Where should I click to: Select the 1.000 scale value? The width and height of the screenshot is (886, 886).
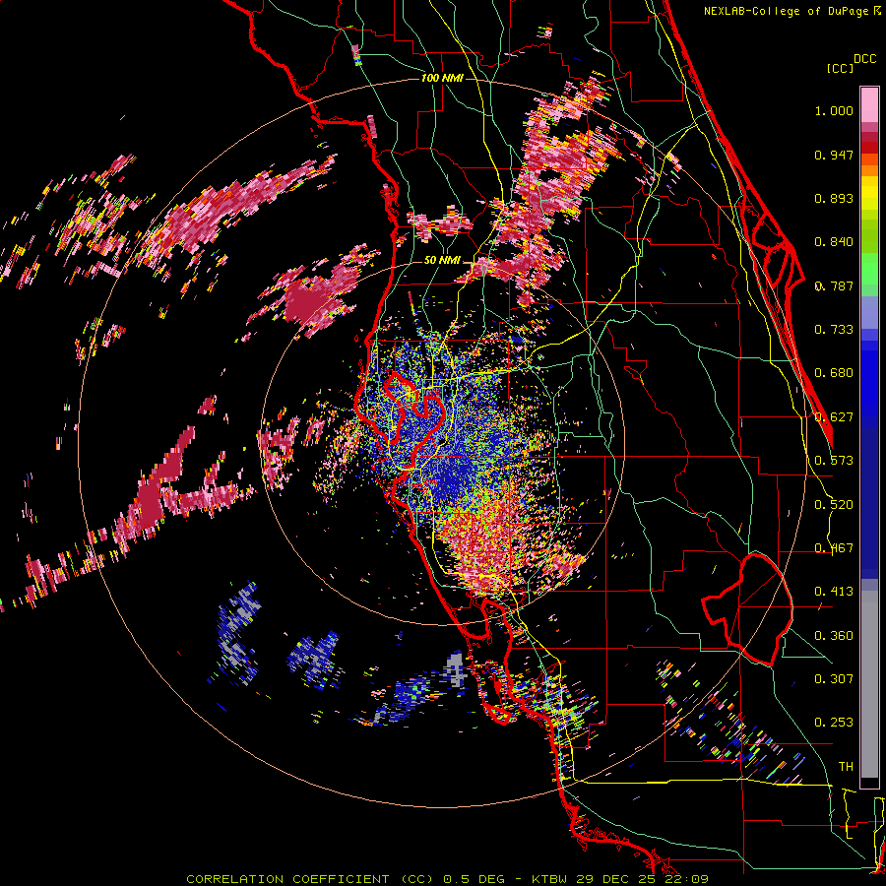[x=834, y=110]
